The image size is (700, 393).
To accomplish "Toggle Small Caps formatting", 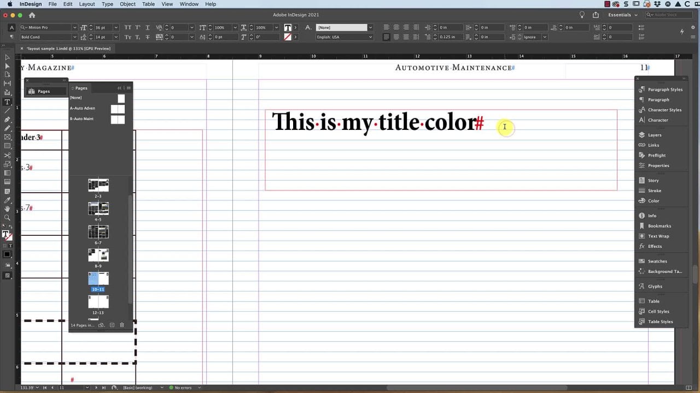I will (127, 37).
